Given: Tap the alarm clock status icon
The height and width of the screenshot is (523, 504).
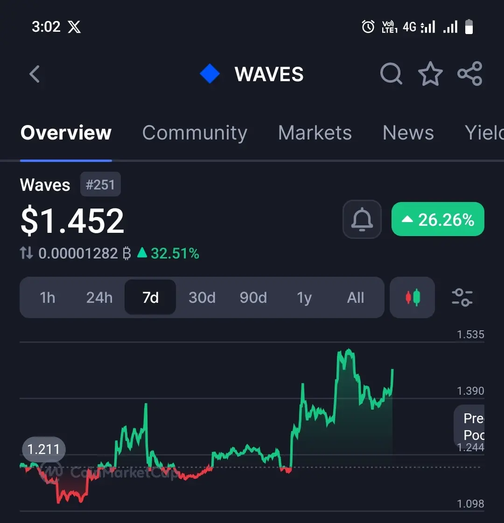Looking at the screenshot, I should point(368,27).
